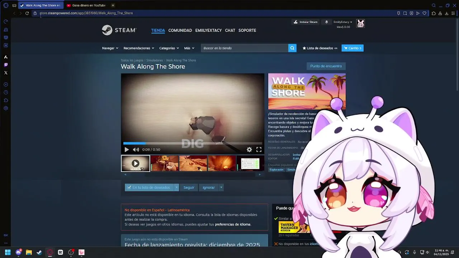Open Twitch in browser sidebar
This screenshot has height=258, width=459.
(x=6, y=65)
